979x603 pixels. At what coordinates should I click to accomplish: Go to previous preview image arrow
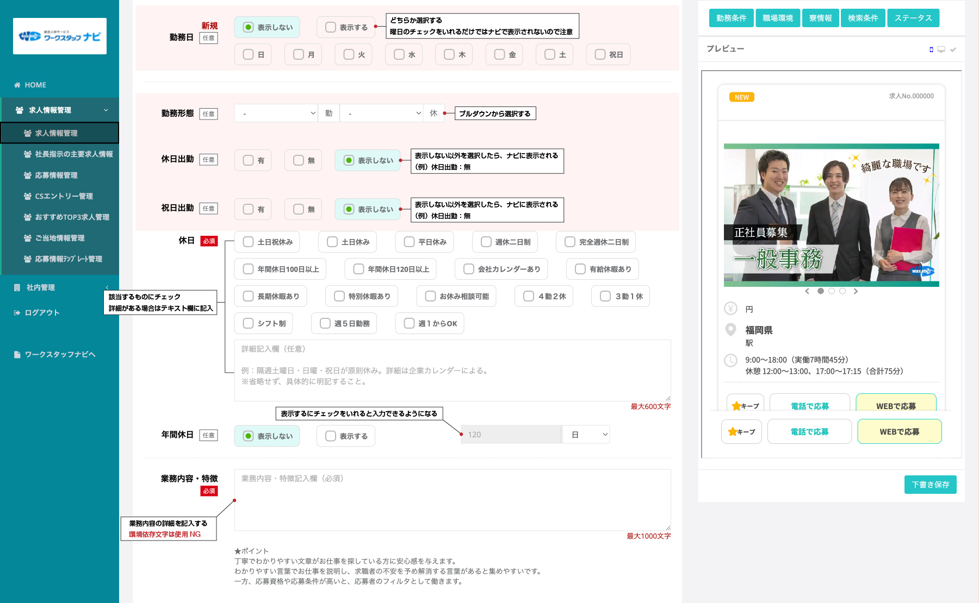coord(807,291)
